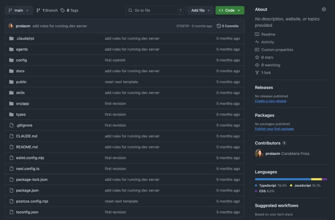Open 'first commit' message on config row

[x=115, y=60]
